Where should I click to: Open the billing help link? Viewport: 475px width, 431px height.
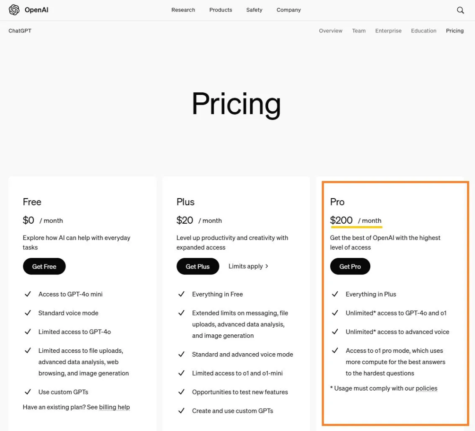click(x=114, y=407)
